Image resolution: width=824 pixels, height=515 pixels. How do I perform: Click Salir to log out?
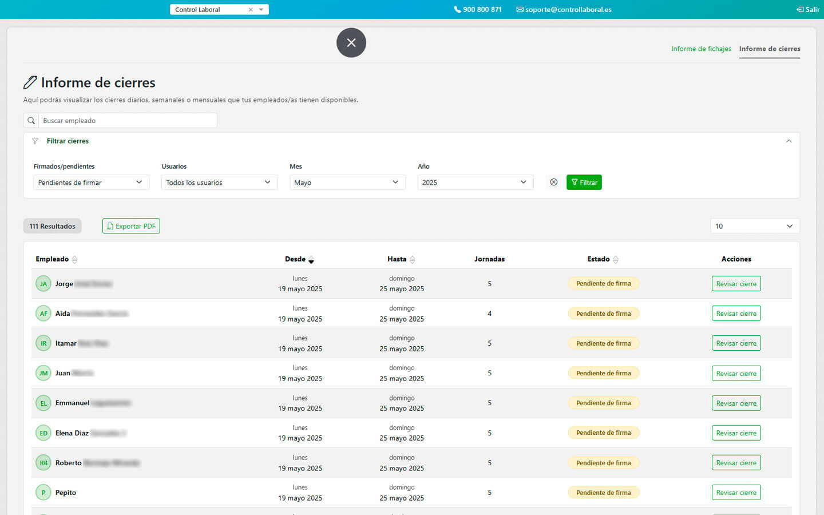808,10
